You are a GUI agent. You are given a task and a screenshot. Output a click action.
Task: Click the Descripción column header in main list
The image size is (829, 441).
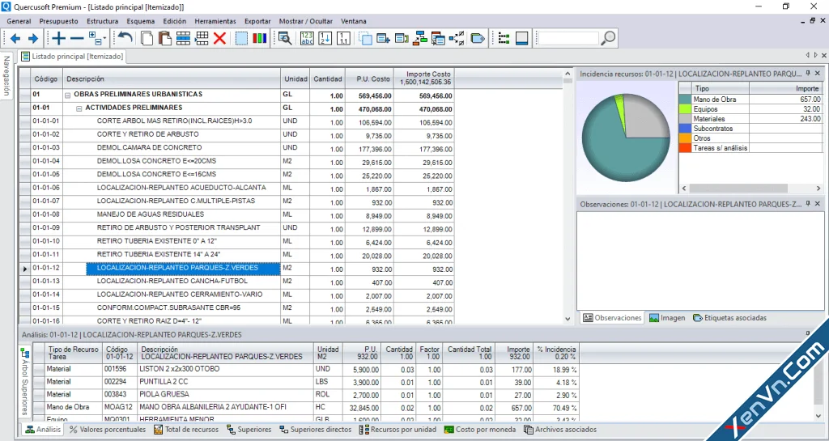[172, 78]
